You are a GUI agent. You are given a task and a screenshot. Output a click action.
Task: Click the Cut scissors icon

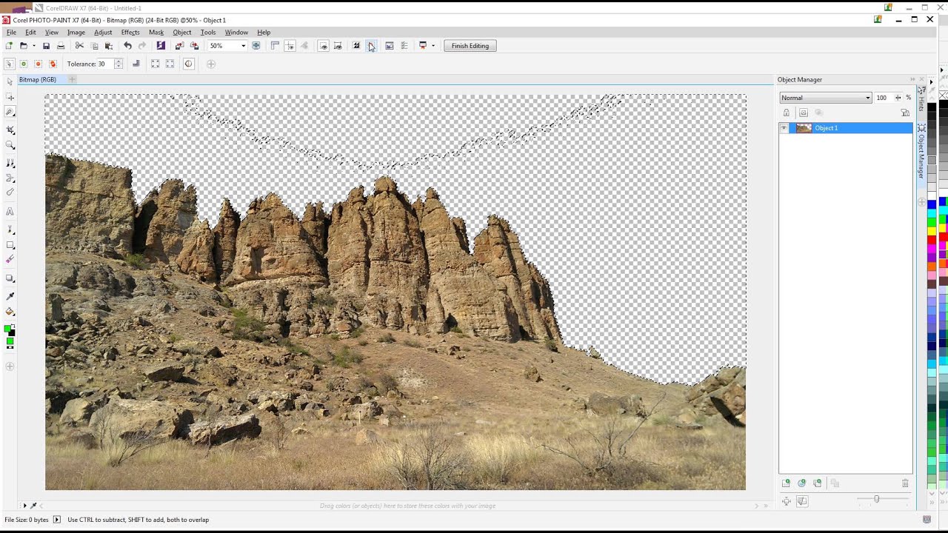tap(79, 46)
